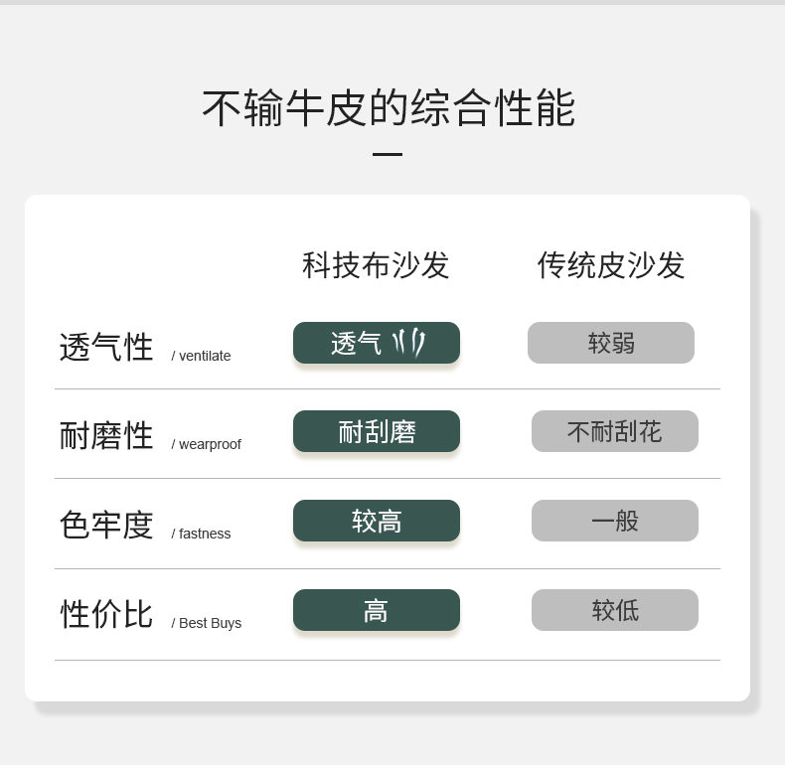785x769 pixels.
Task: Select the 传统皮沙发 column header
Action: coord(611,265)
